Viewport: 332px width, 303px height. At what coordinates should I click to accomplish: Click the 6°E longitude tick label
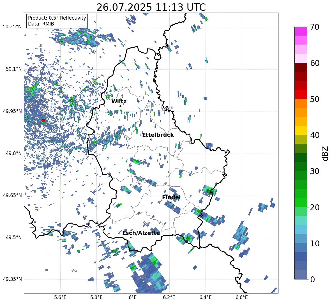pyautogui.click(x=133, y=297)
